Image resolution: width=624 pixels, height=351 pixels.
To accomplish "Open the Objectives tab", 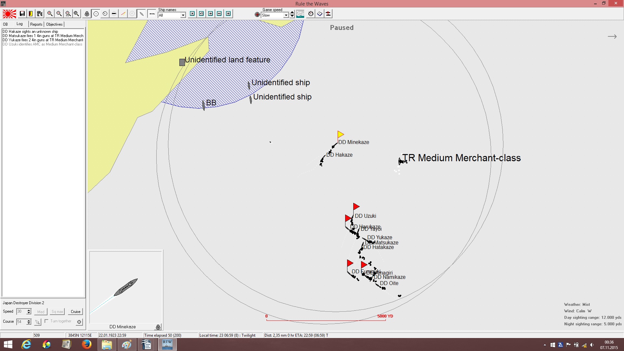I will point(54,24).
